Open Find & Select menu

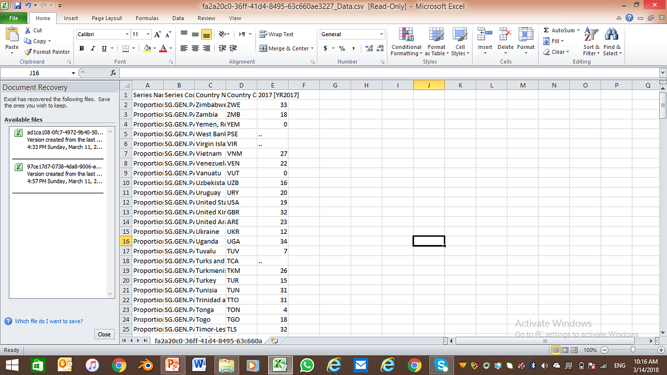click(612, 42)
